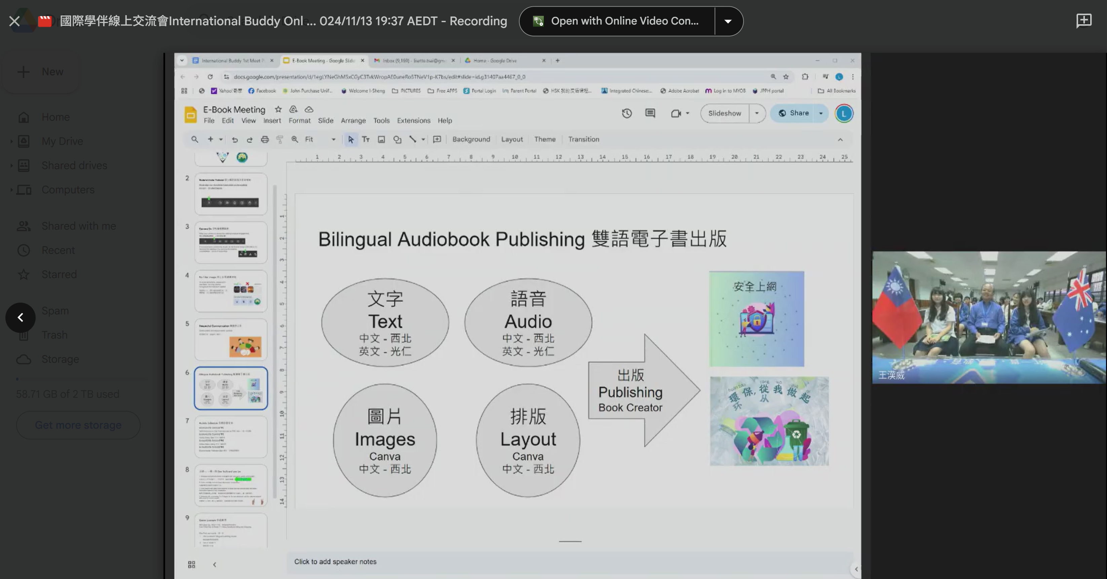Viewport: 1107px width, 579px height.
Task: Insert an image using the image icon
Action: click(x=381, y=140)
